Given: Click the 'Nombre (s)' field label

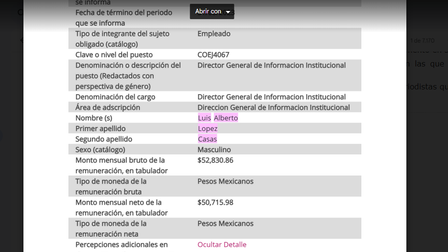Looking at the screenshot, I should 93,118.
